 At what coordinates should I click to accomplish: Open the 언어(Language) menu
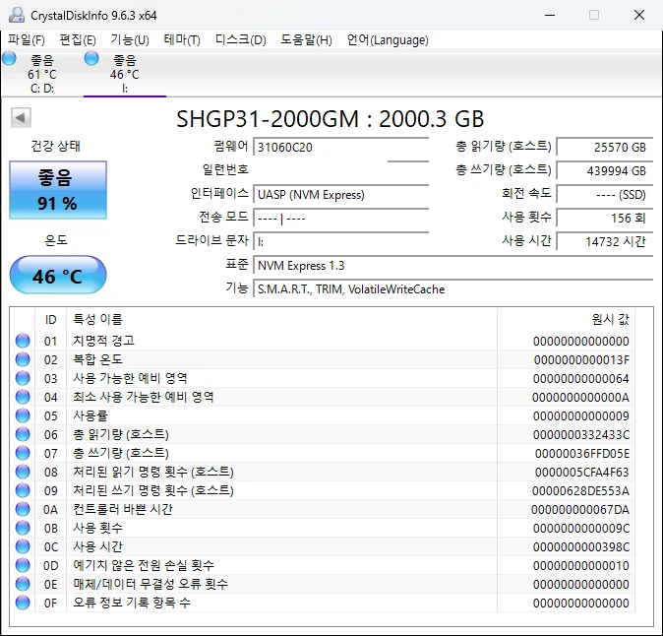[388, 40]
